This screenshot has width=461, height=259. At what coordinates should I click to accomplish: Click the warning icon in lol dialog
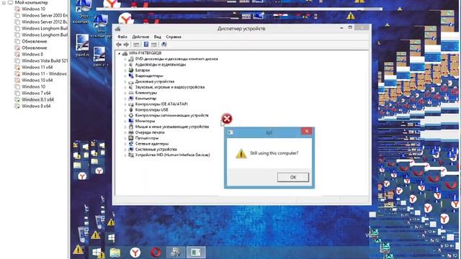tap(241, 153)
